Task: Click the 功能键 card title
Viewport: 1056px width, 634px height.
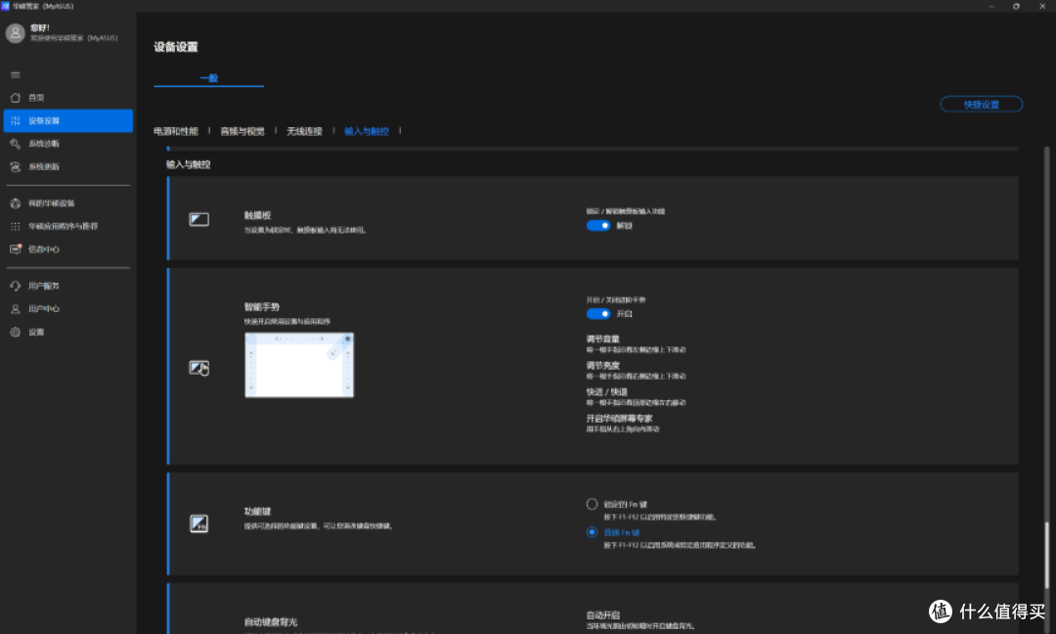Action: coord(257,512)
